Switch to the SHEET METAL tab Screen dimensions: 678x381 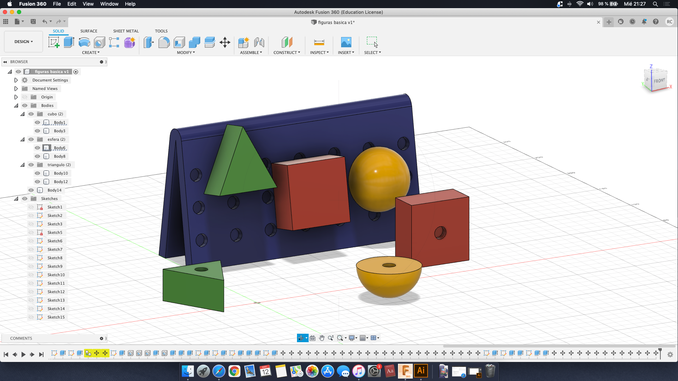(x=126, y=31)
